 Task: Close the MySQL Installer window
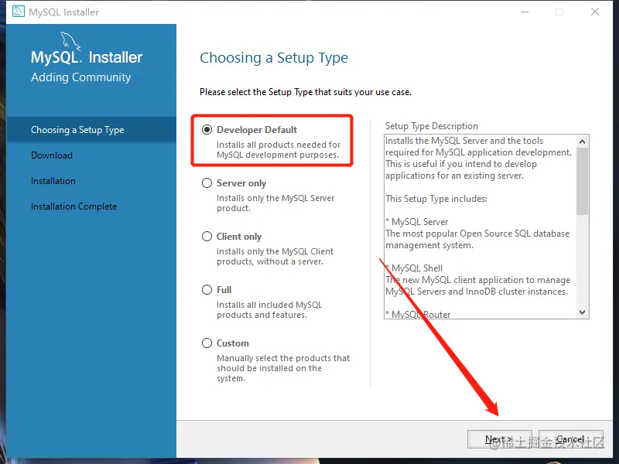click(595, 12)
